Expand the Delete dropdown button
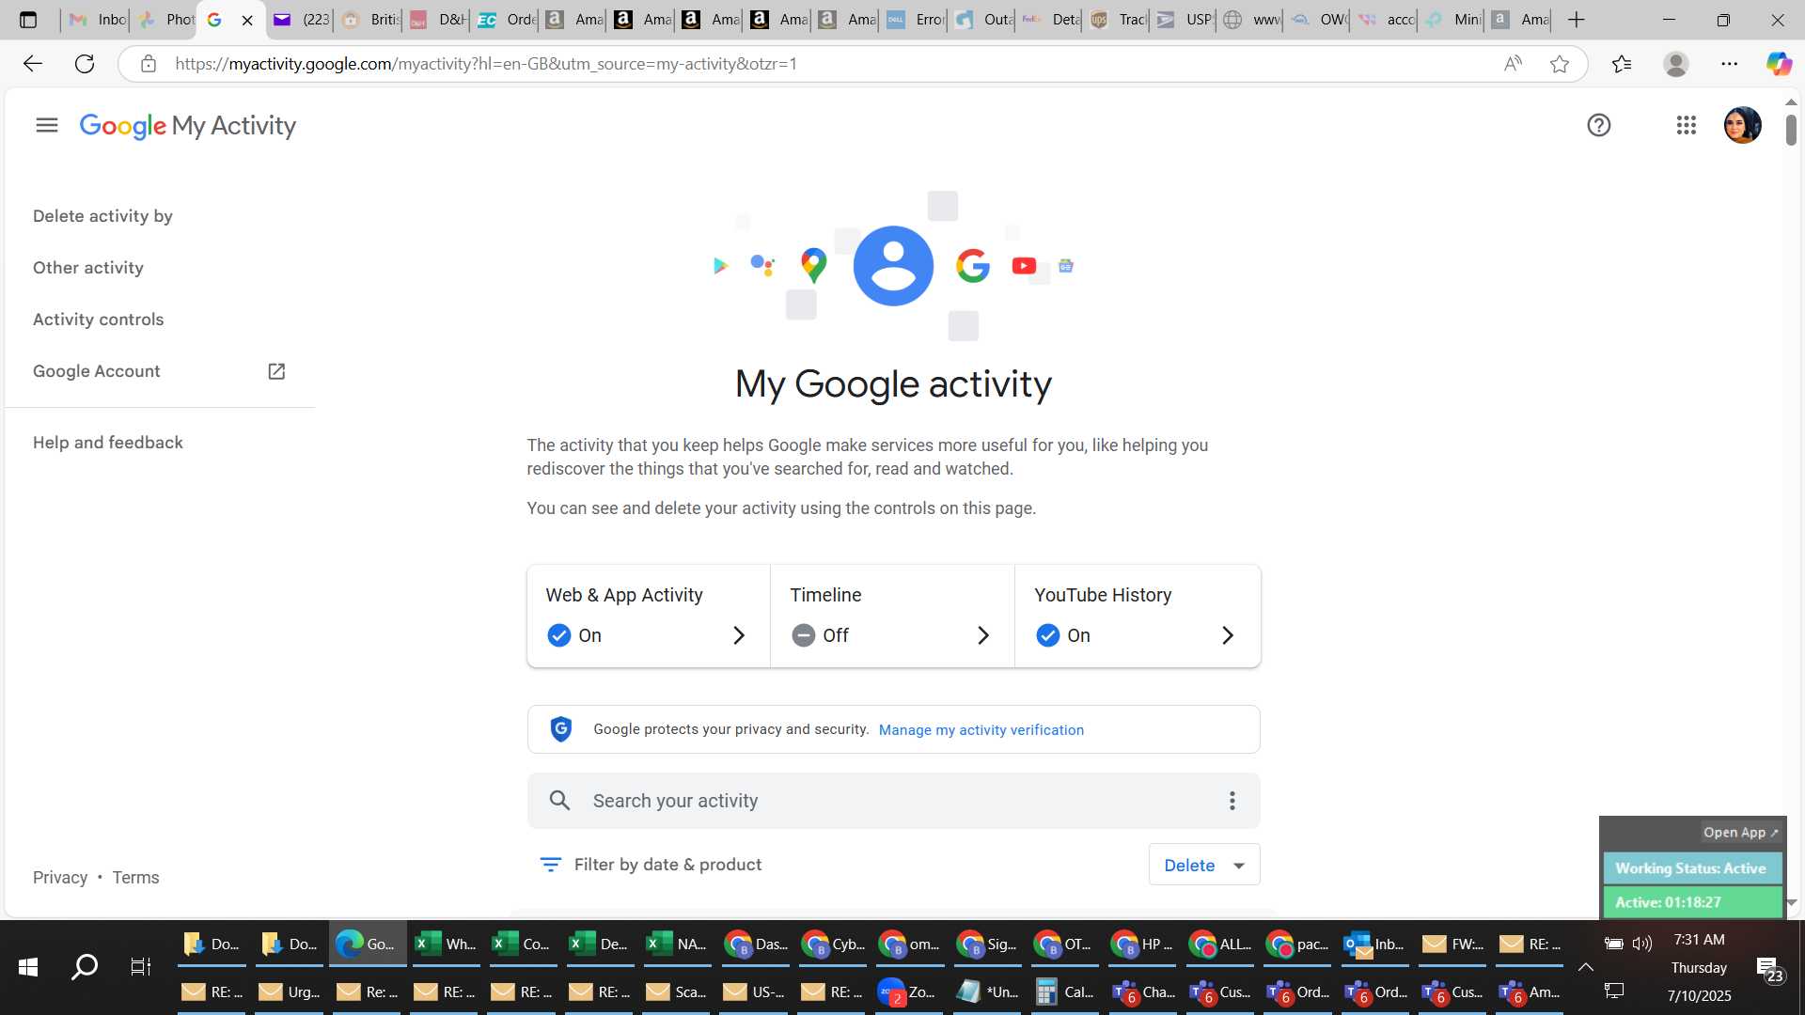This screenshot has height=1015, width=1805. point(1204,865)
